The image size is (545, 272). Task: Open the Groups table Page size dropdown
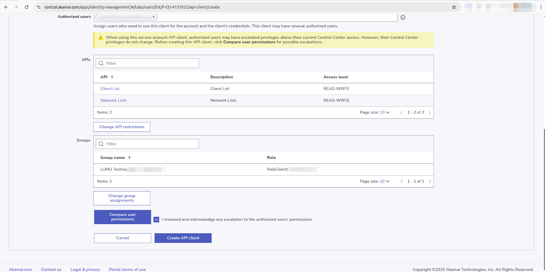coord(384,182)
